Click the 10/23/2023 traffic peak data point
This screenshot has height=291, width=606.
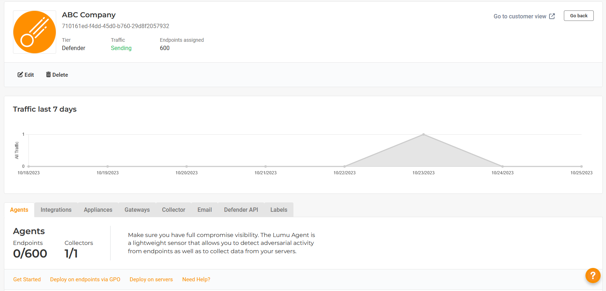pyautogui.click(x=423, y=134)
